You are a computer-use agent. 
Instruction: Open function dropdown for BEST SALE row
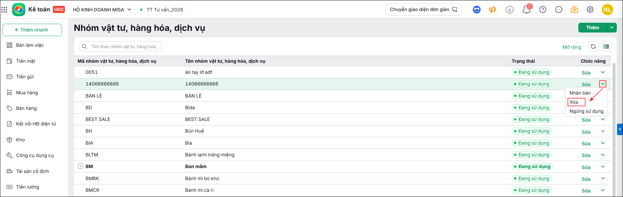(603, 119)
